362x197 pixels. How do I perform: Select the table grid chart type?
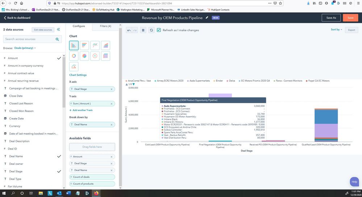(105, 56)
